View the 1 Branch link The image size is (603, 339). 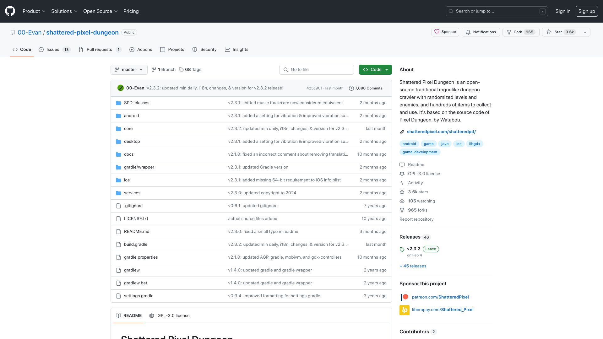164,70
